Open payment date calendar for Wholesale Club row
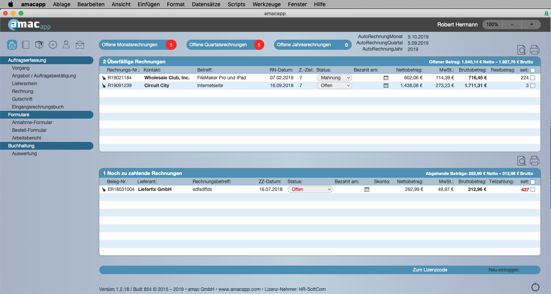Image resolution: width=551 pixels, height=294 pixels. [x=386, y=78]
